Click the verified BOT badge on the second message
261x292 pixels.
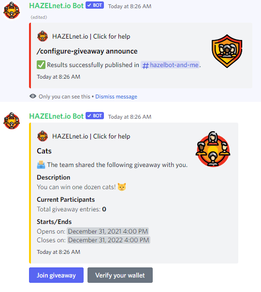(x=95, y=116)
